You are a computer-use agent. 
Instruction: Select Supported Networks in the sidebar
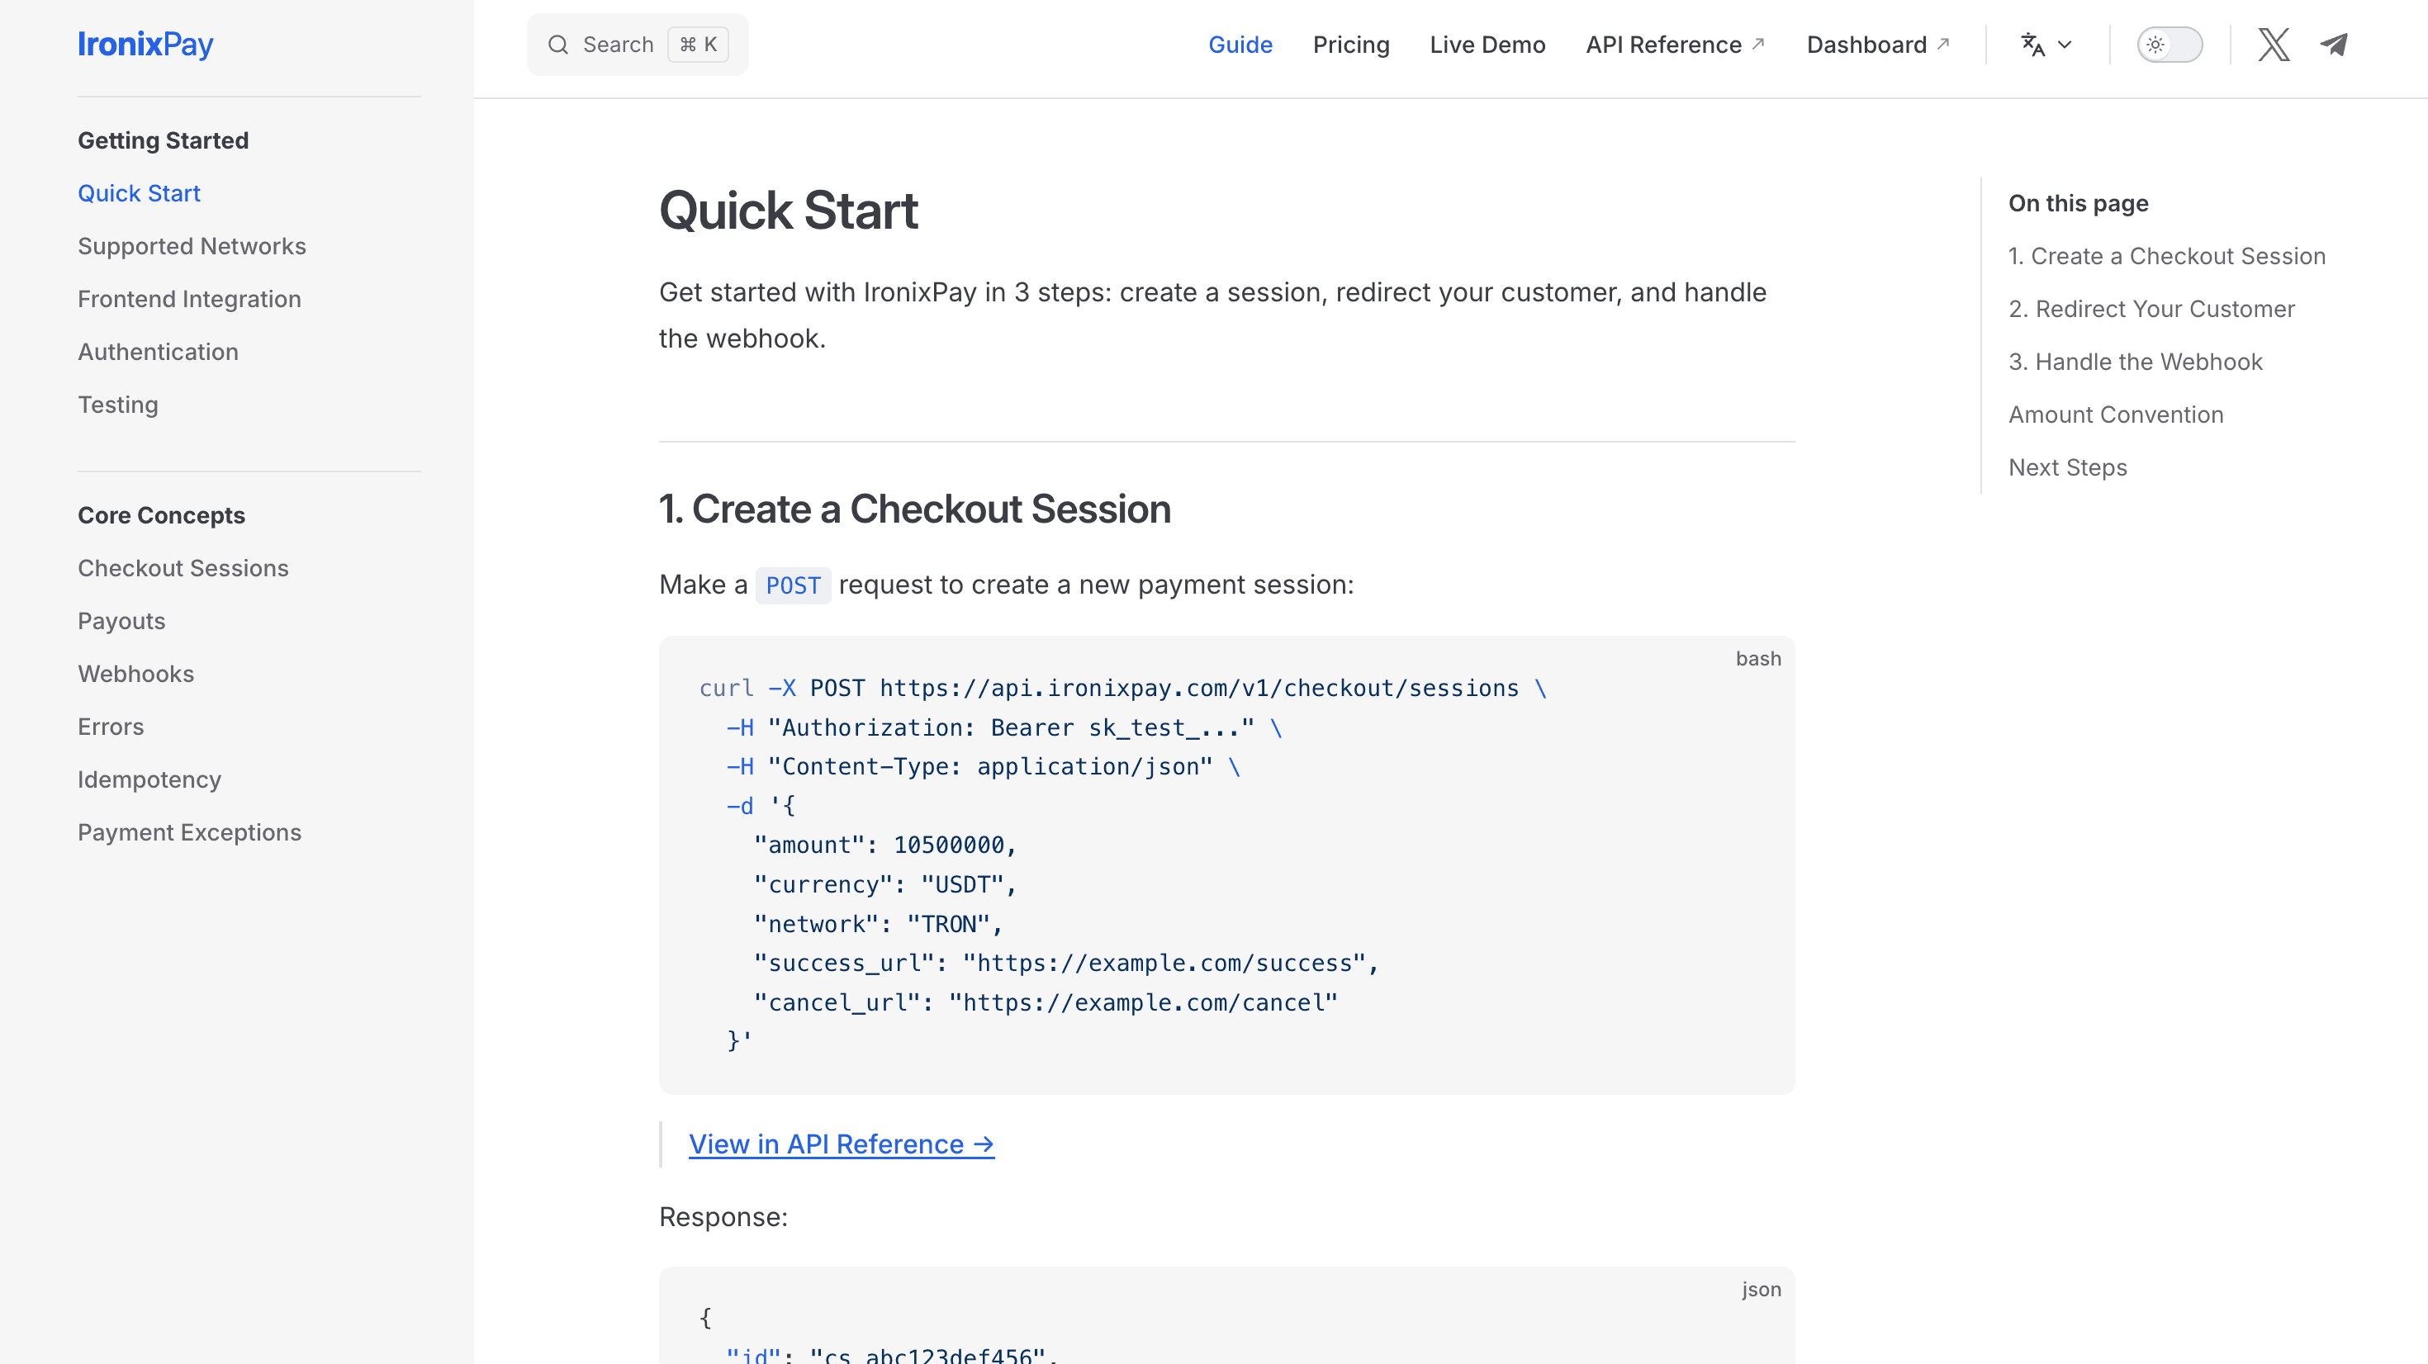(192, 246)
